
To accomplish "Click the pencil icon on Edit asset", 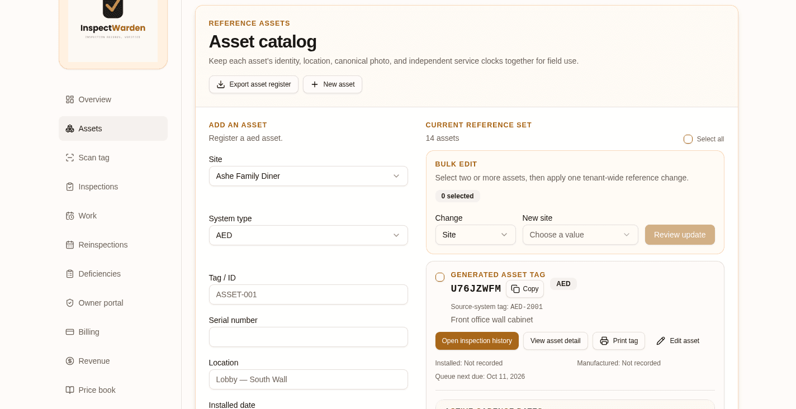I will 661,341.
